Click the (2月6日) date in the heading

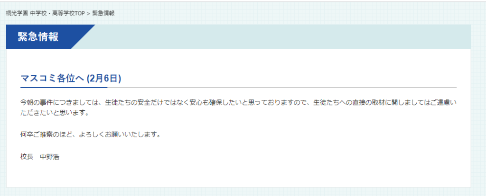tap(103, 79)
